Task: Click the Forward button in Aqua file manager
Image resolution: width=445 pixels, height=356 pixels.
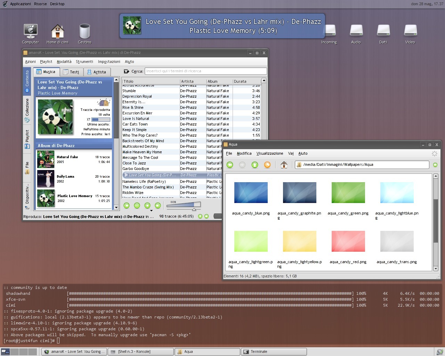Action: coord(242,165)
